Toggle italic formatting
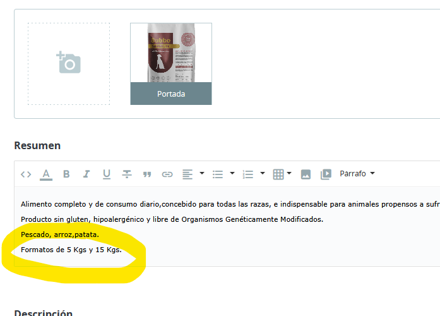This screenshot has height=316, width=440. tap(86, 174)
